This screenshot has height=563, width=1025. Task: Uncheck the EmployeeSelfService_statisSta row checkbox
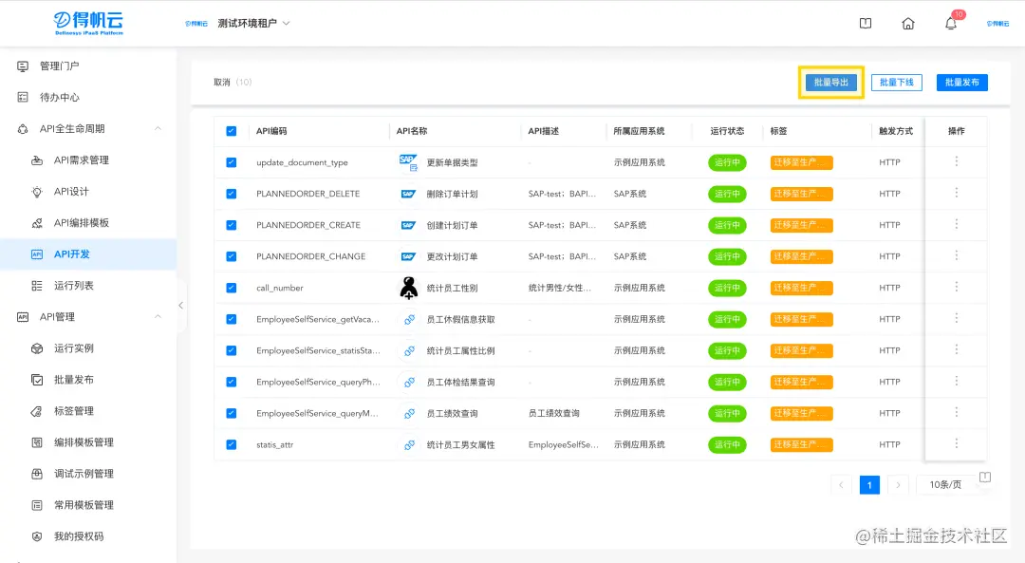232,351
